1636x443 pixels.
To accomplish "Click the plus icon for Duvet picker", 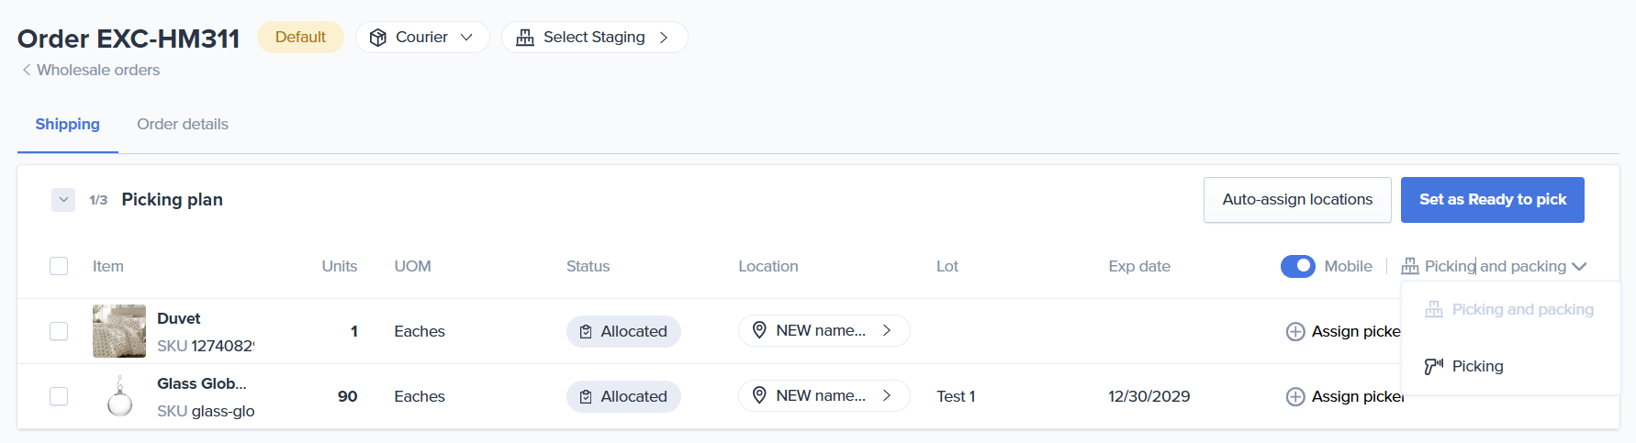I will point(1295,332).
